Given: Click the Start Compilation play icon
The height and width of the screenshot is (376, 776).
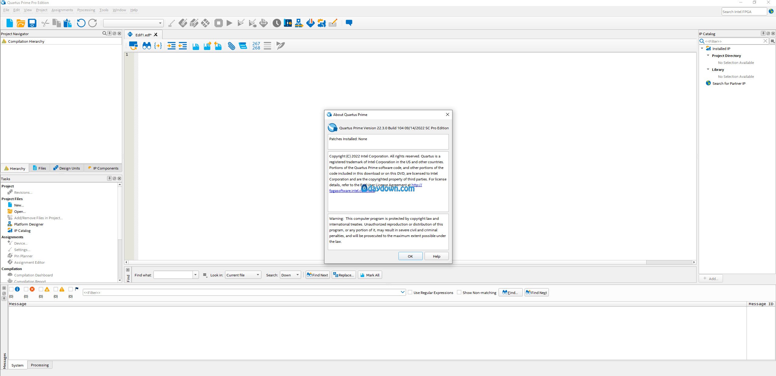Looking at the screenshot, I should 230,23.
